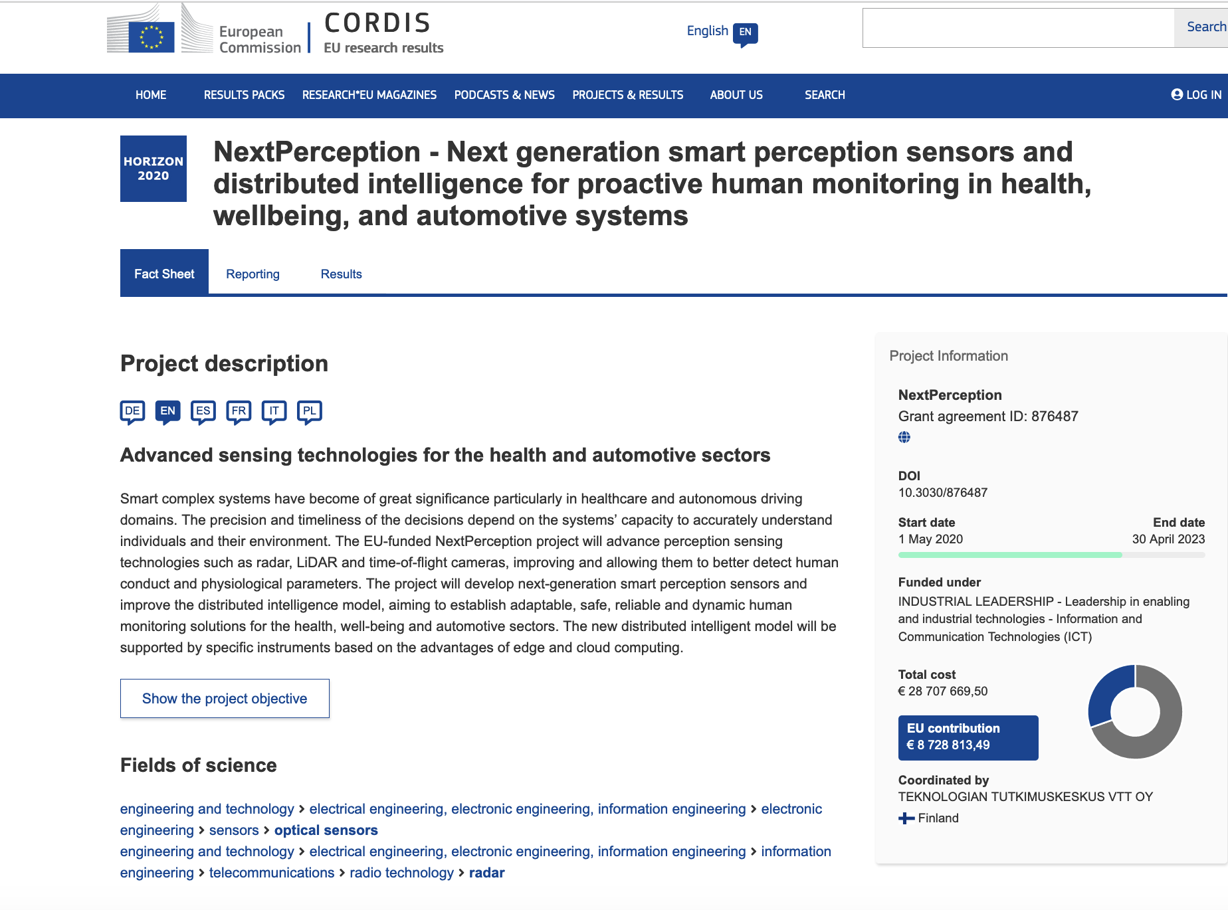Click the project duration progress bar
Screen dimensions: 1228x910
point(1051,555)
